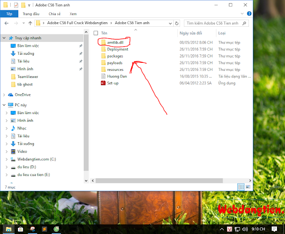Image resolution: width=285 pixels, height=234 pixels.
Task: Open File Explorer from the taskbar
Action: point(8,229)
